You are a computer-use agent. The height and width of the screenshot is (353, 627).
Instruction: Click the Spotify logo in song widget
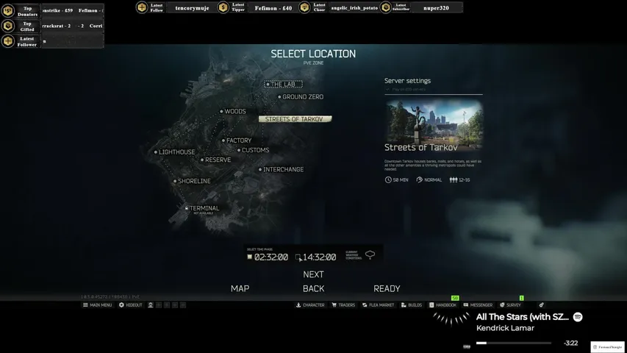click(x=578, y=317)
